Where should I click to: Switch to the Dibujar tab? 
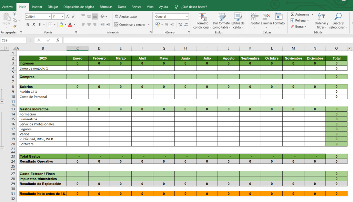pos(53,7)
